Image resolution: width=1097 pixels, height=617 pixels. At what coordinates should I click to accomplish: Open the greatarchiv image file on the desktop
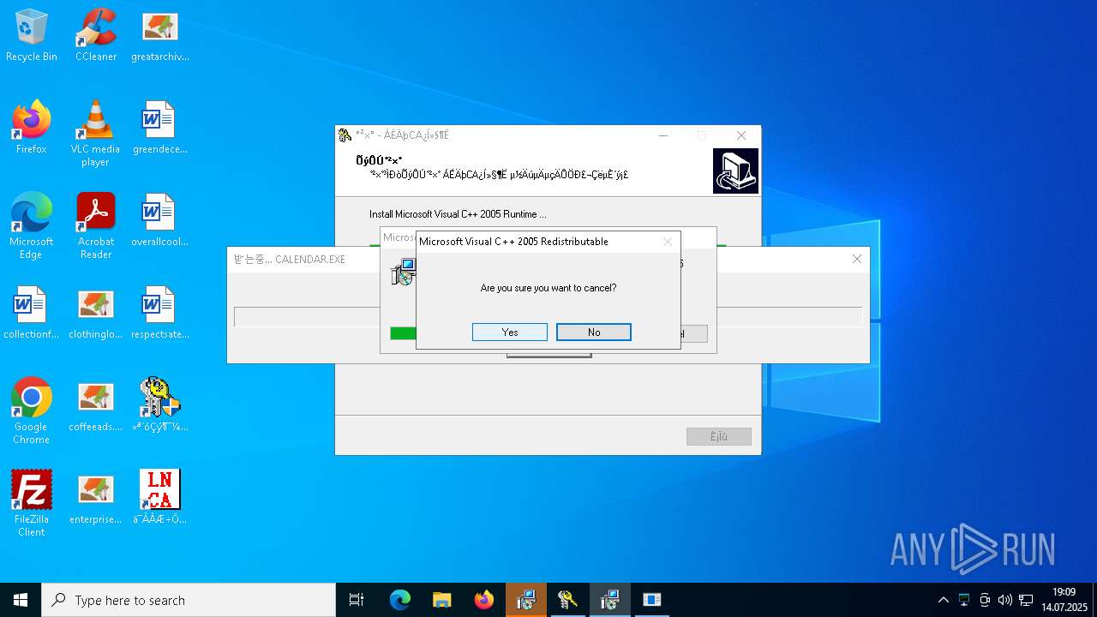160,36
